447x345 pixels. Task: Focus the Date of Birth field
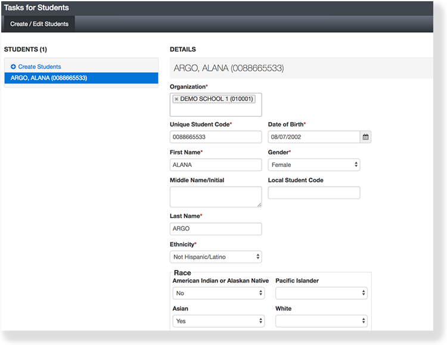313,137
